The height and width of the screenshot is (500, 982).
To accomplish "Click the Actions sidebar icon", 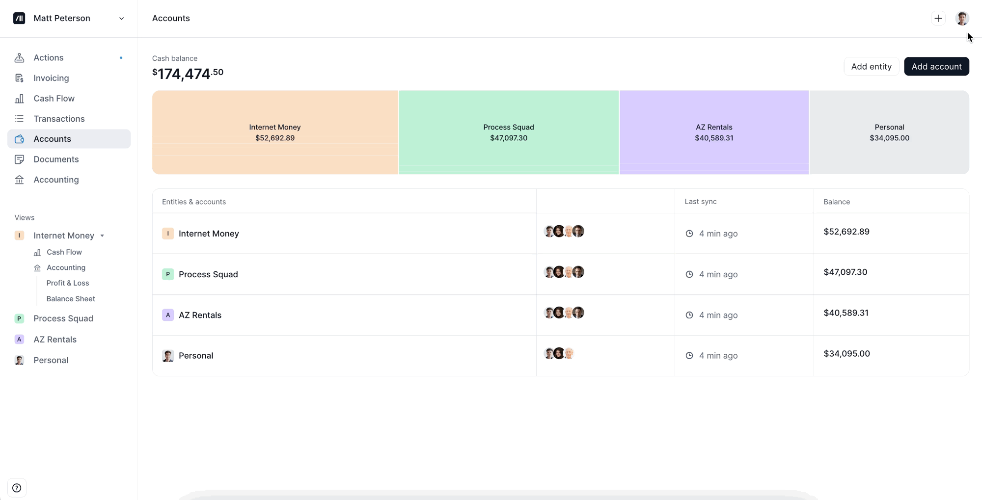I will [x=20, y=58].
